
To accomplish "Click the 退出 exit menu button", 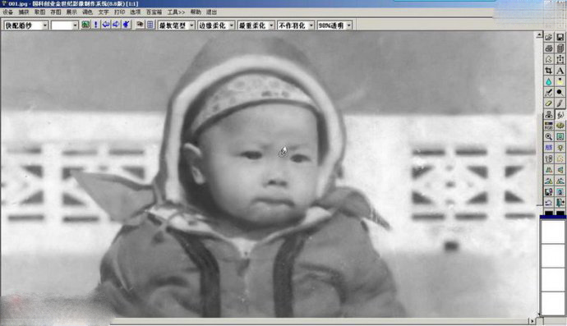I will 211,12.
